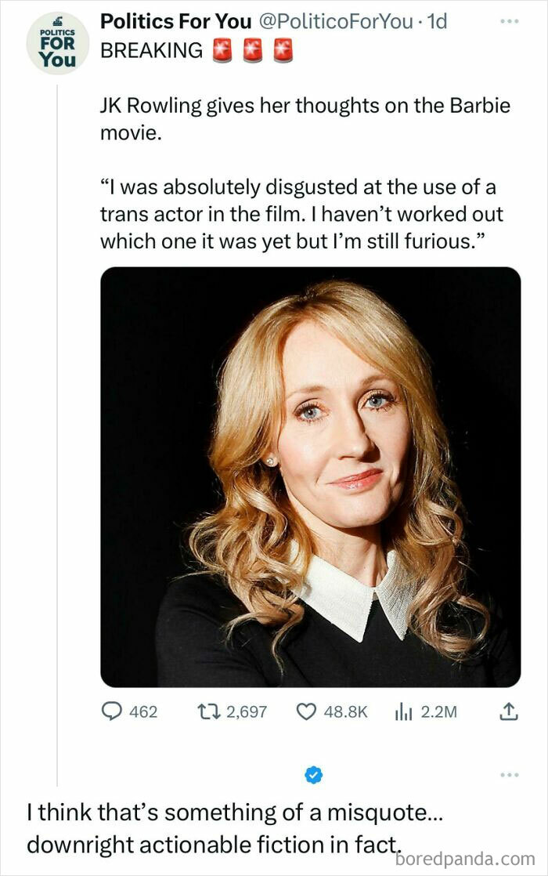Screen dimensions: 548x876
Task: Click the BREAKING headline text
Action: tap(151, 50)
